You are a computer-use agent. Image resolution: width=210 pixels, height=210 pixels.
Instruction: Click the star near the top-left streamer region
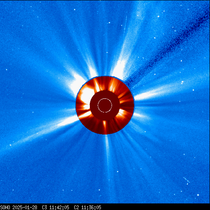[75, 9]
